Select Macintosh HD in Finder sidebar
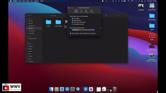The width and height of the screenshot is (166, 93). tap(34, 38)
